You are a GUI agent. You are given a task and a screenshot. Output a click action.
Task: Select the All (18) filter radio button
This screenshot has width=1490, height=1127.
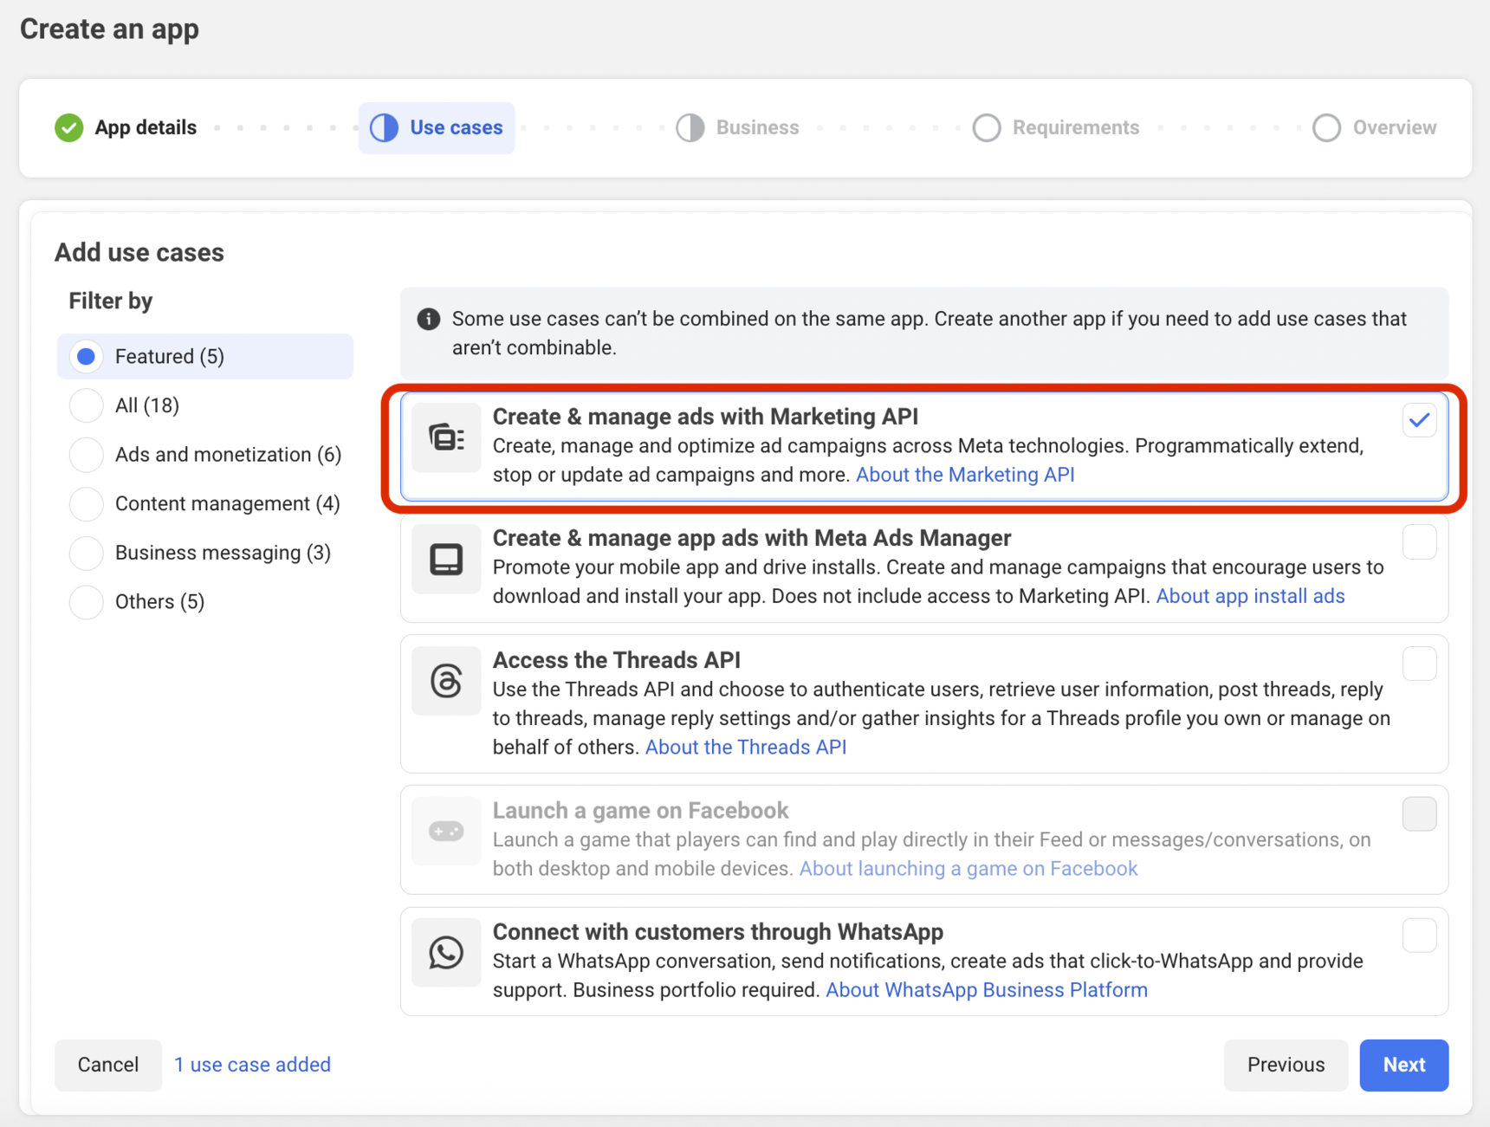tap(87, 405)
